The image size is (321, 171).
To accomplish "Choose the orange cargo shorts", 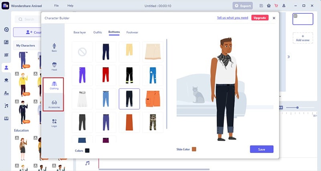I will point(153,99).
